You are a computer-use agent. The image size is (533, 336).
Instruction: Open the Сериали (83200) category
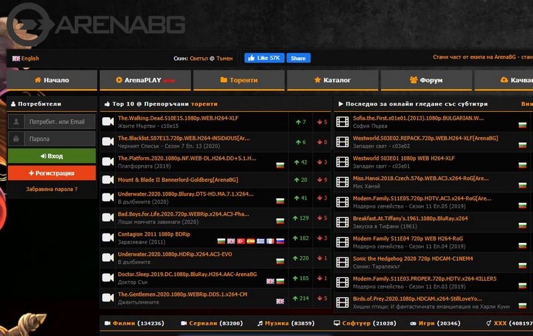[x=212, y=323]
